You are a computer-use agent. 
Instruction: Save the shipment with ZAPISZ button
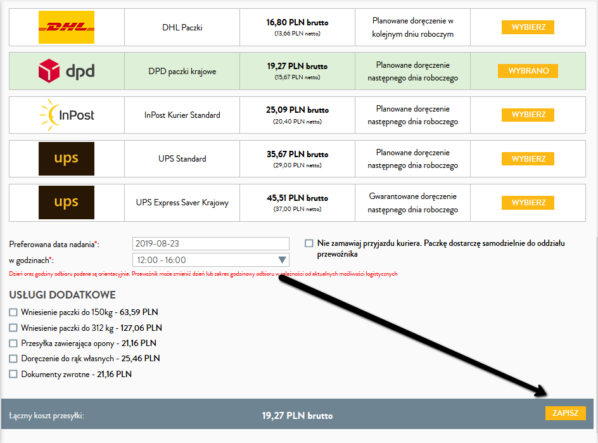click(x=566, y=413)
